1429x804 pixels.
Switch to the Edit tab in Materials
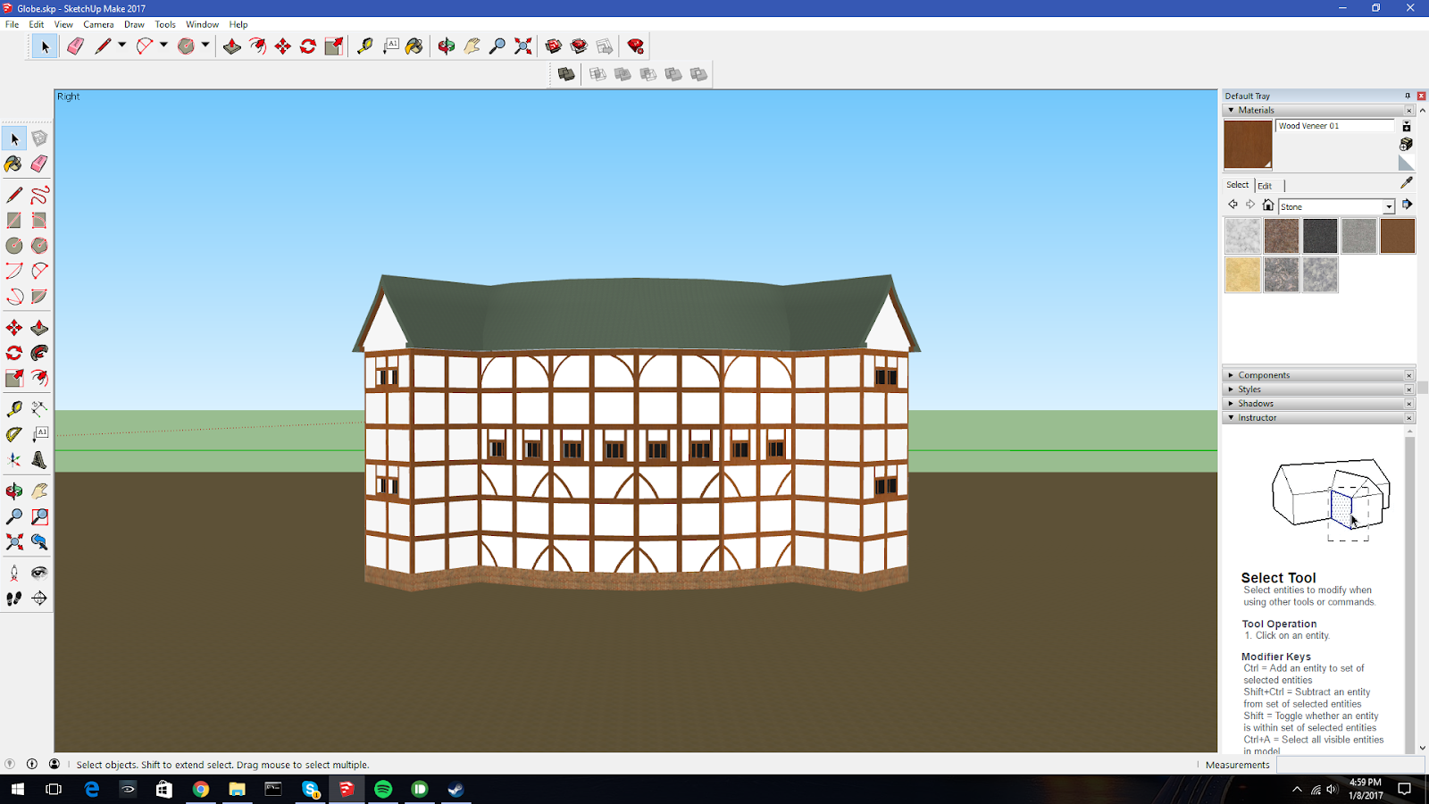[1264, 185]
